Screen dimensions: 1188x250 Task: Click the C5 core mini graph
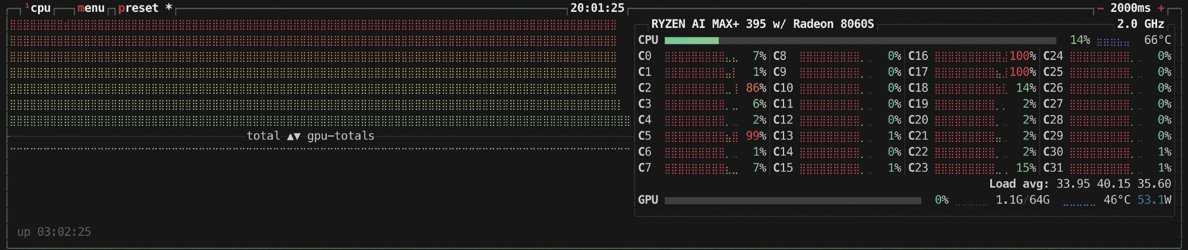tap(701, 137)
